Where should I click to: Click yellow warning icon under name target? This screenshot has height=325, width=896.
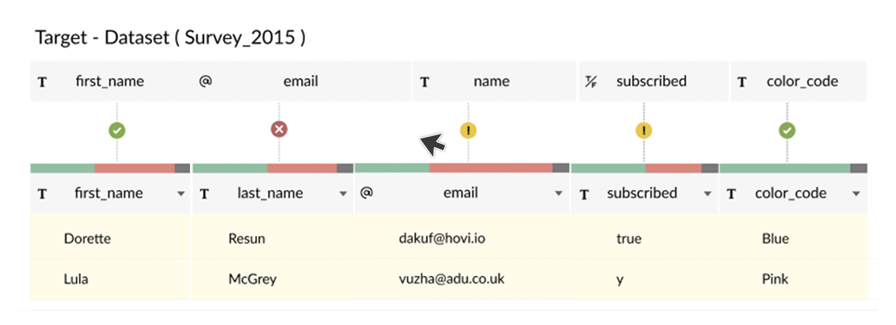[x=468, y=130]
